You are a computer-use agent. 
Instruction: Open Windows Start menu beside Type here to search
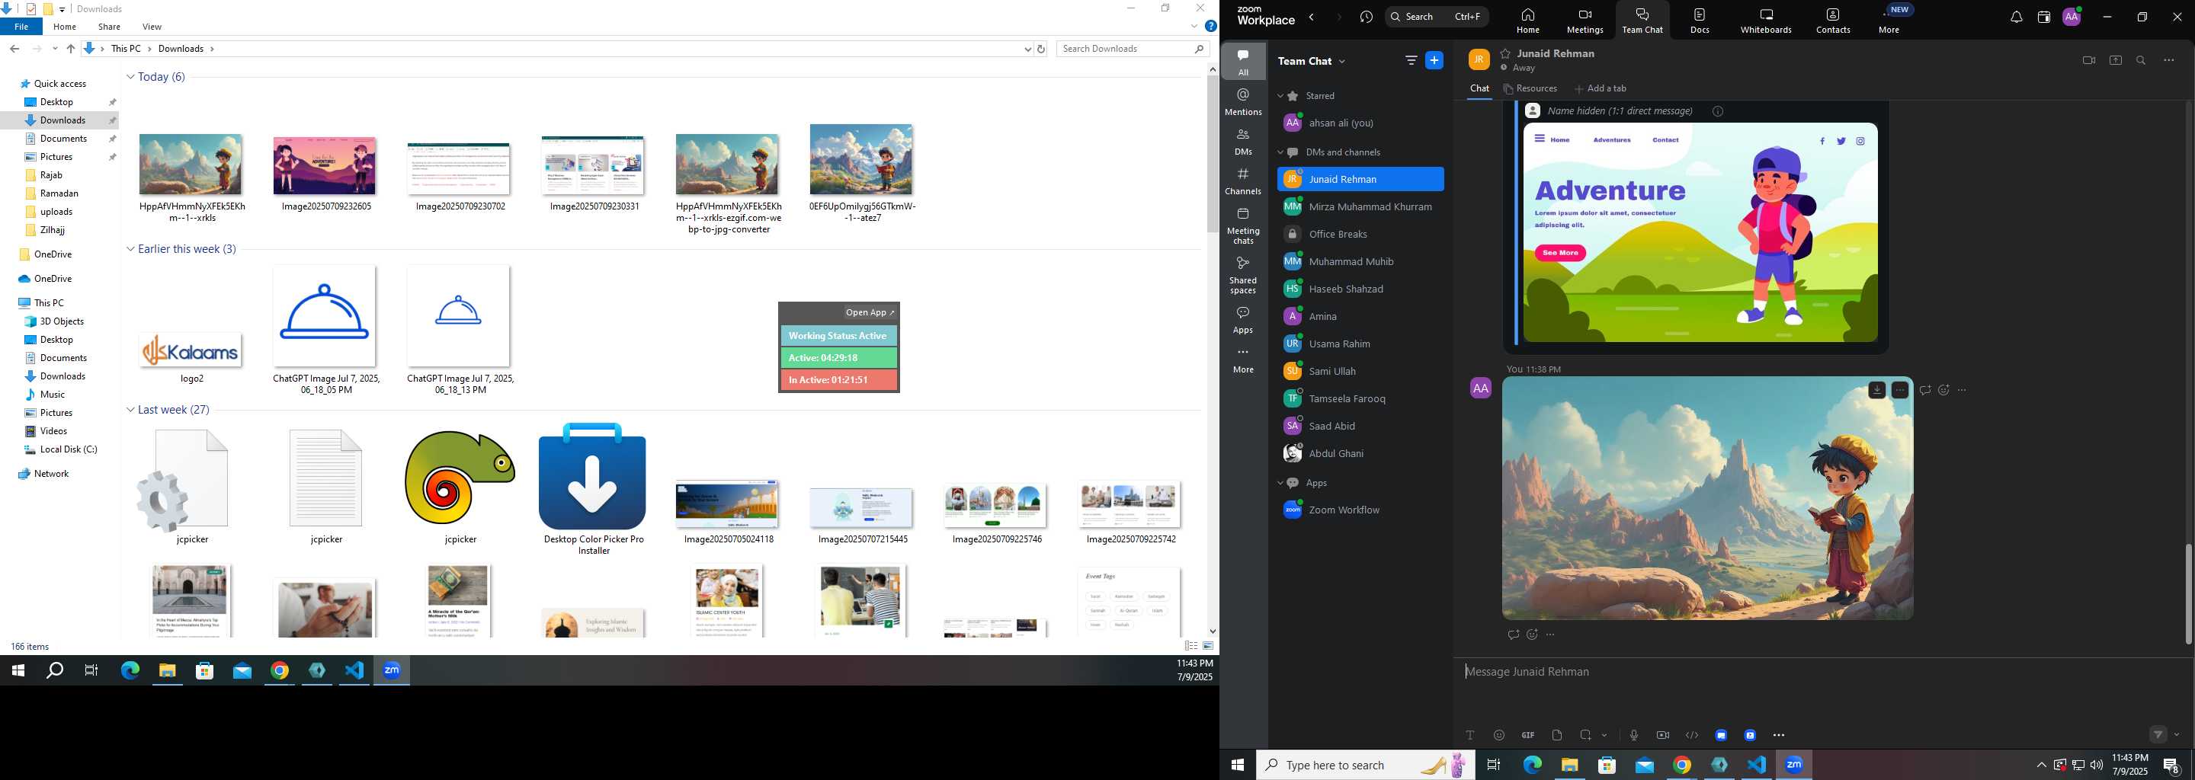(1237, 765)
